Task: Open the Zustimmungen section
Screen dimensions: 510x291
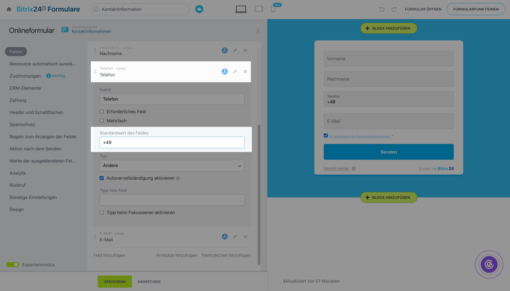Action: point(25,76)
